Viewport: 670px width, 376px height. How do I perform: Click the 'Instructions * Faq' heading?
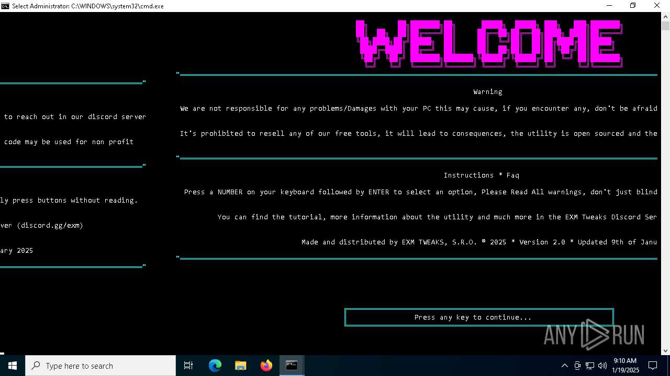click(482, 175)
